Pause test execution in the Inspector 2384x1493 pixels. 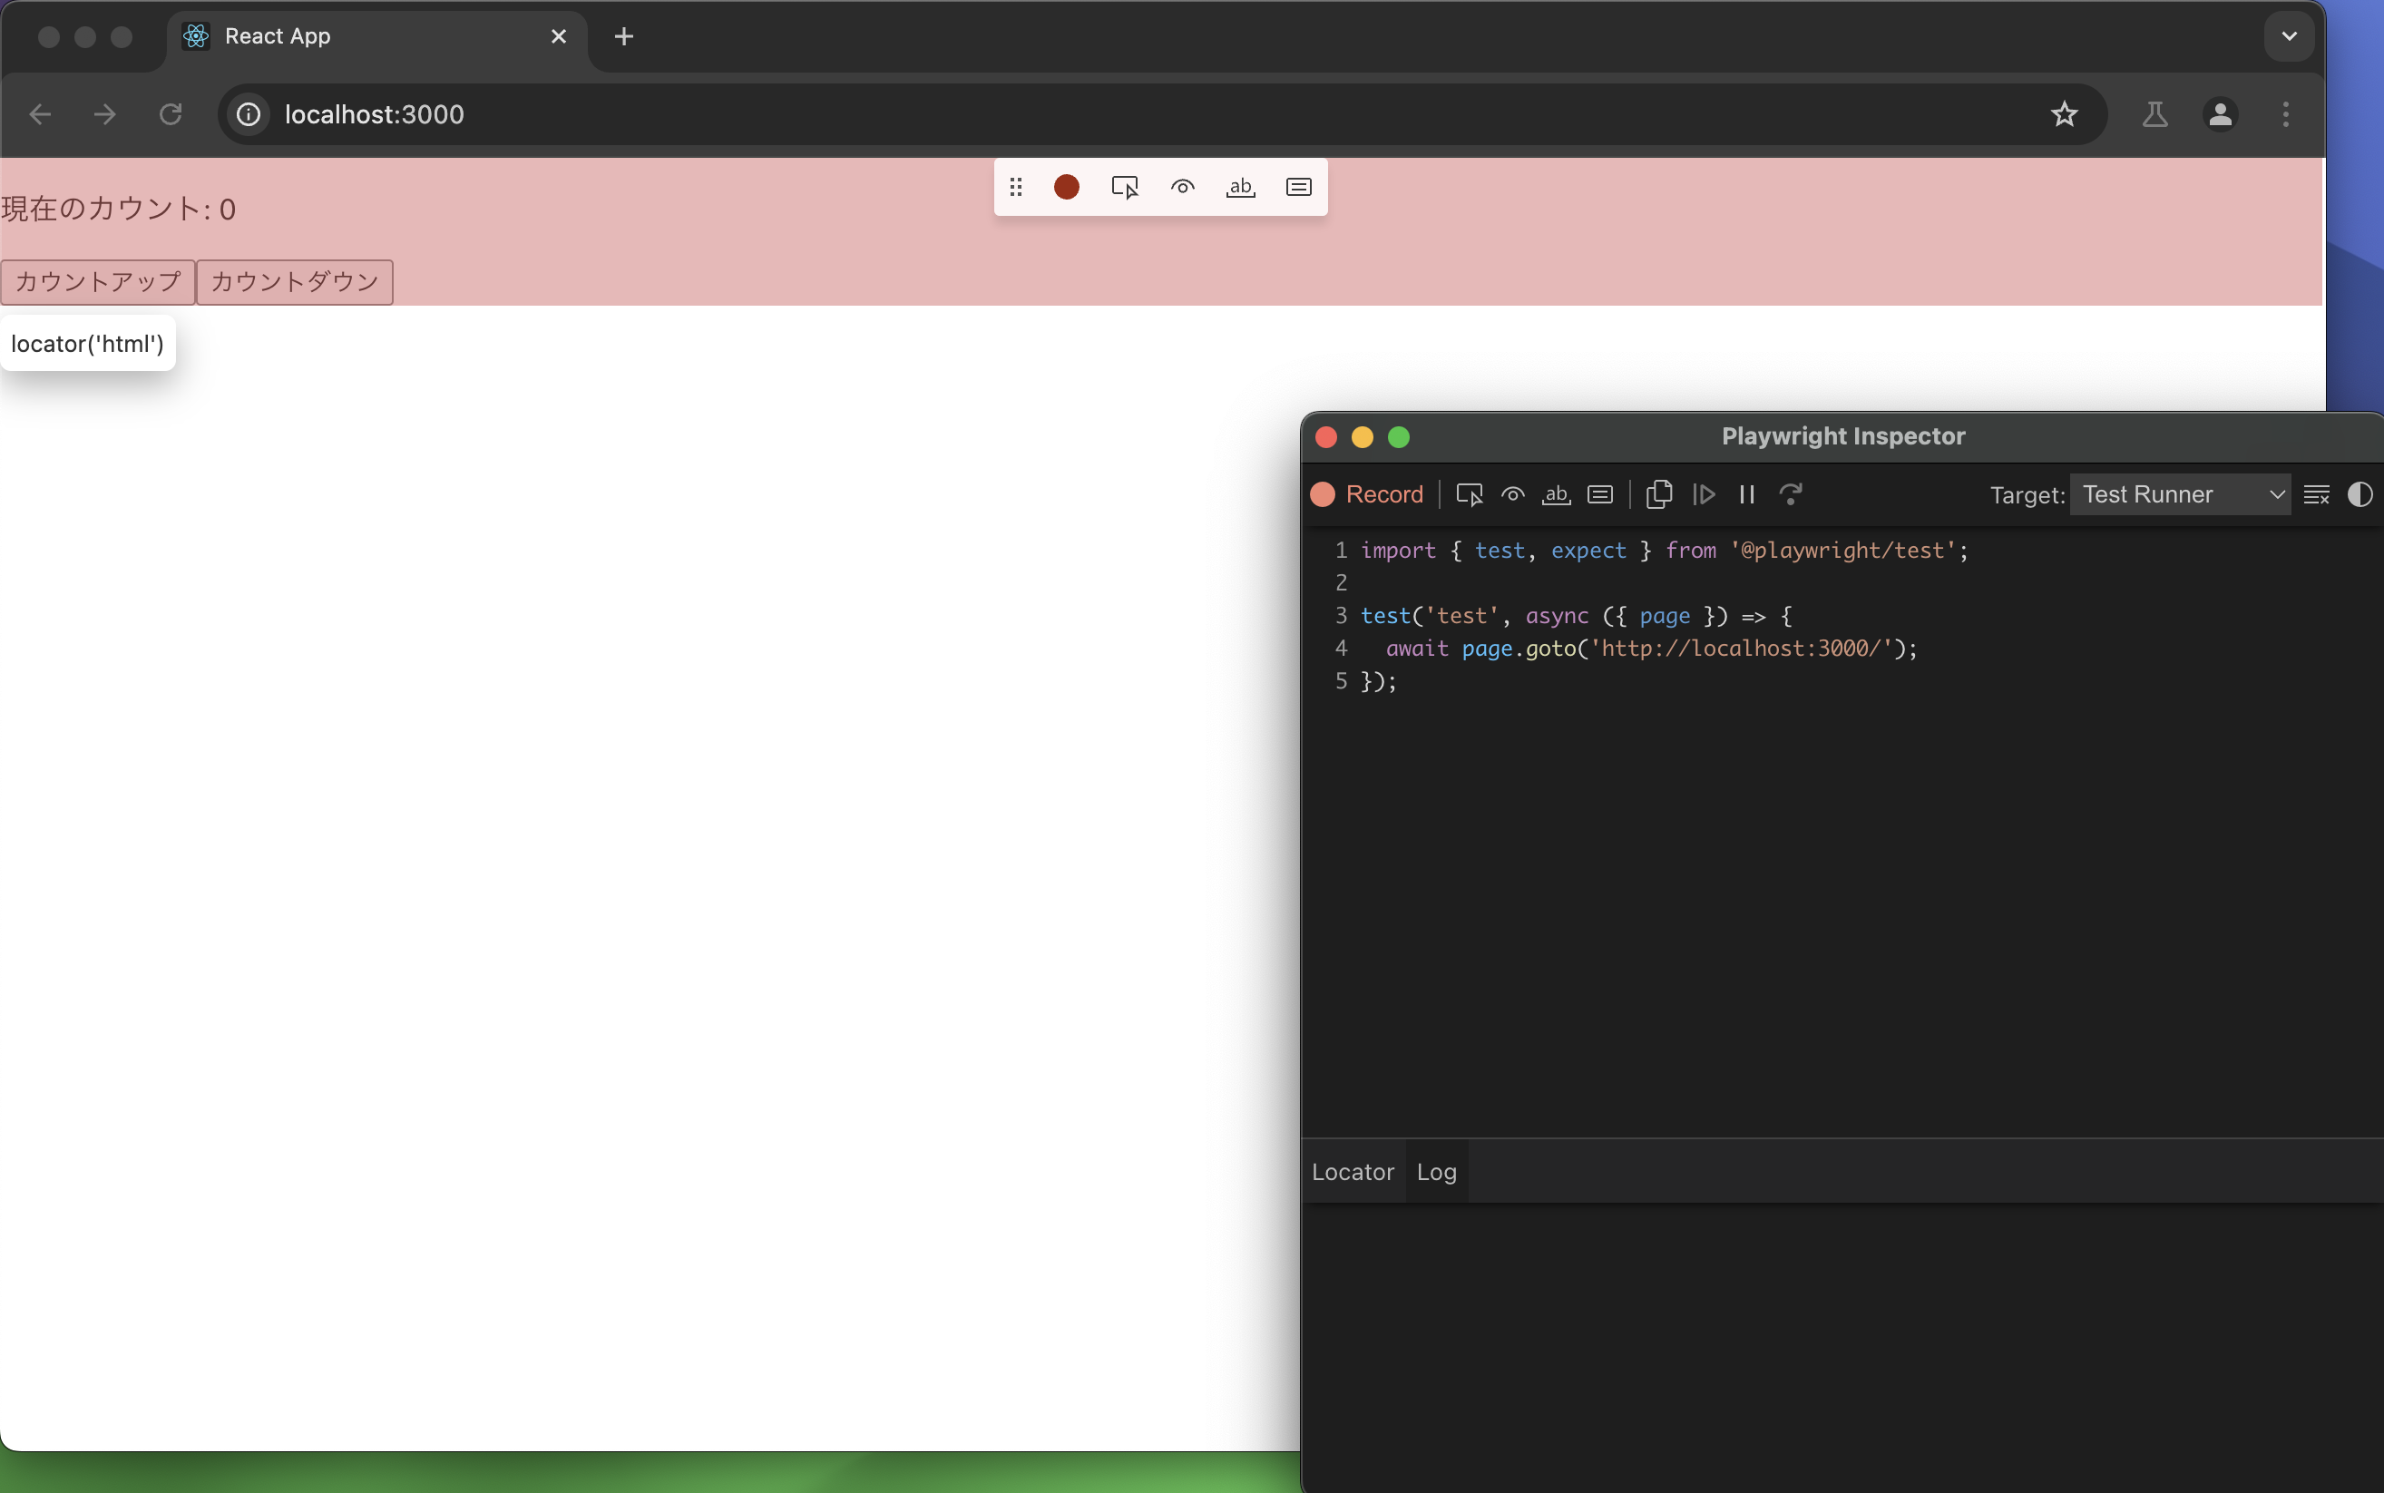click(x=1746, y=493)
